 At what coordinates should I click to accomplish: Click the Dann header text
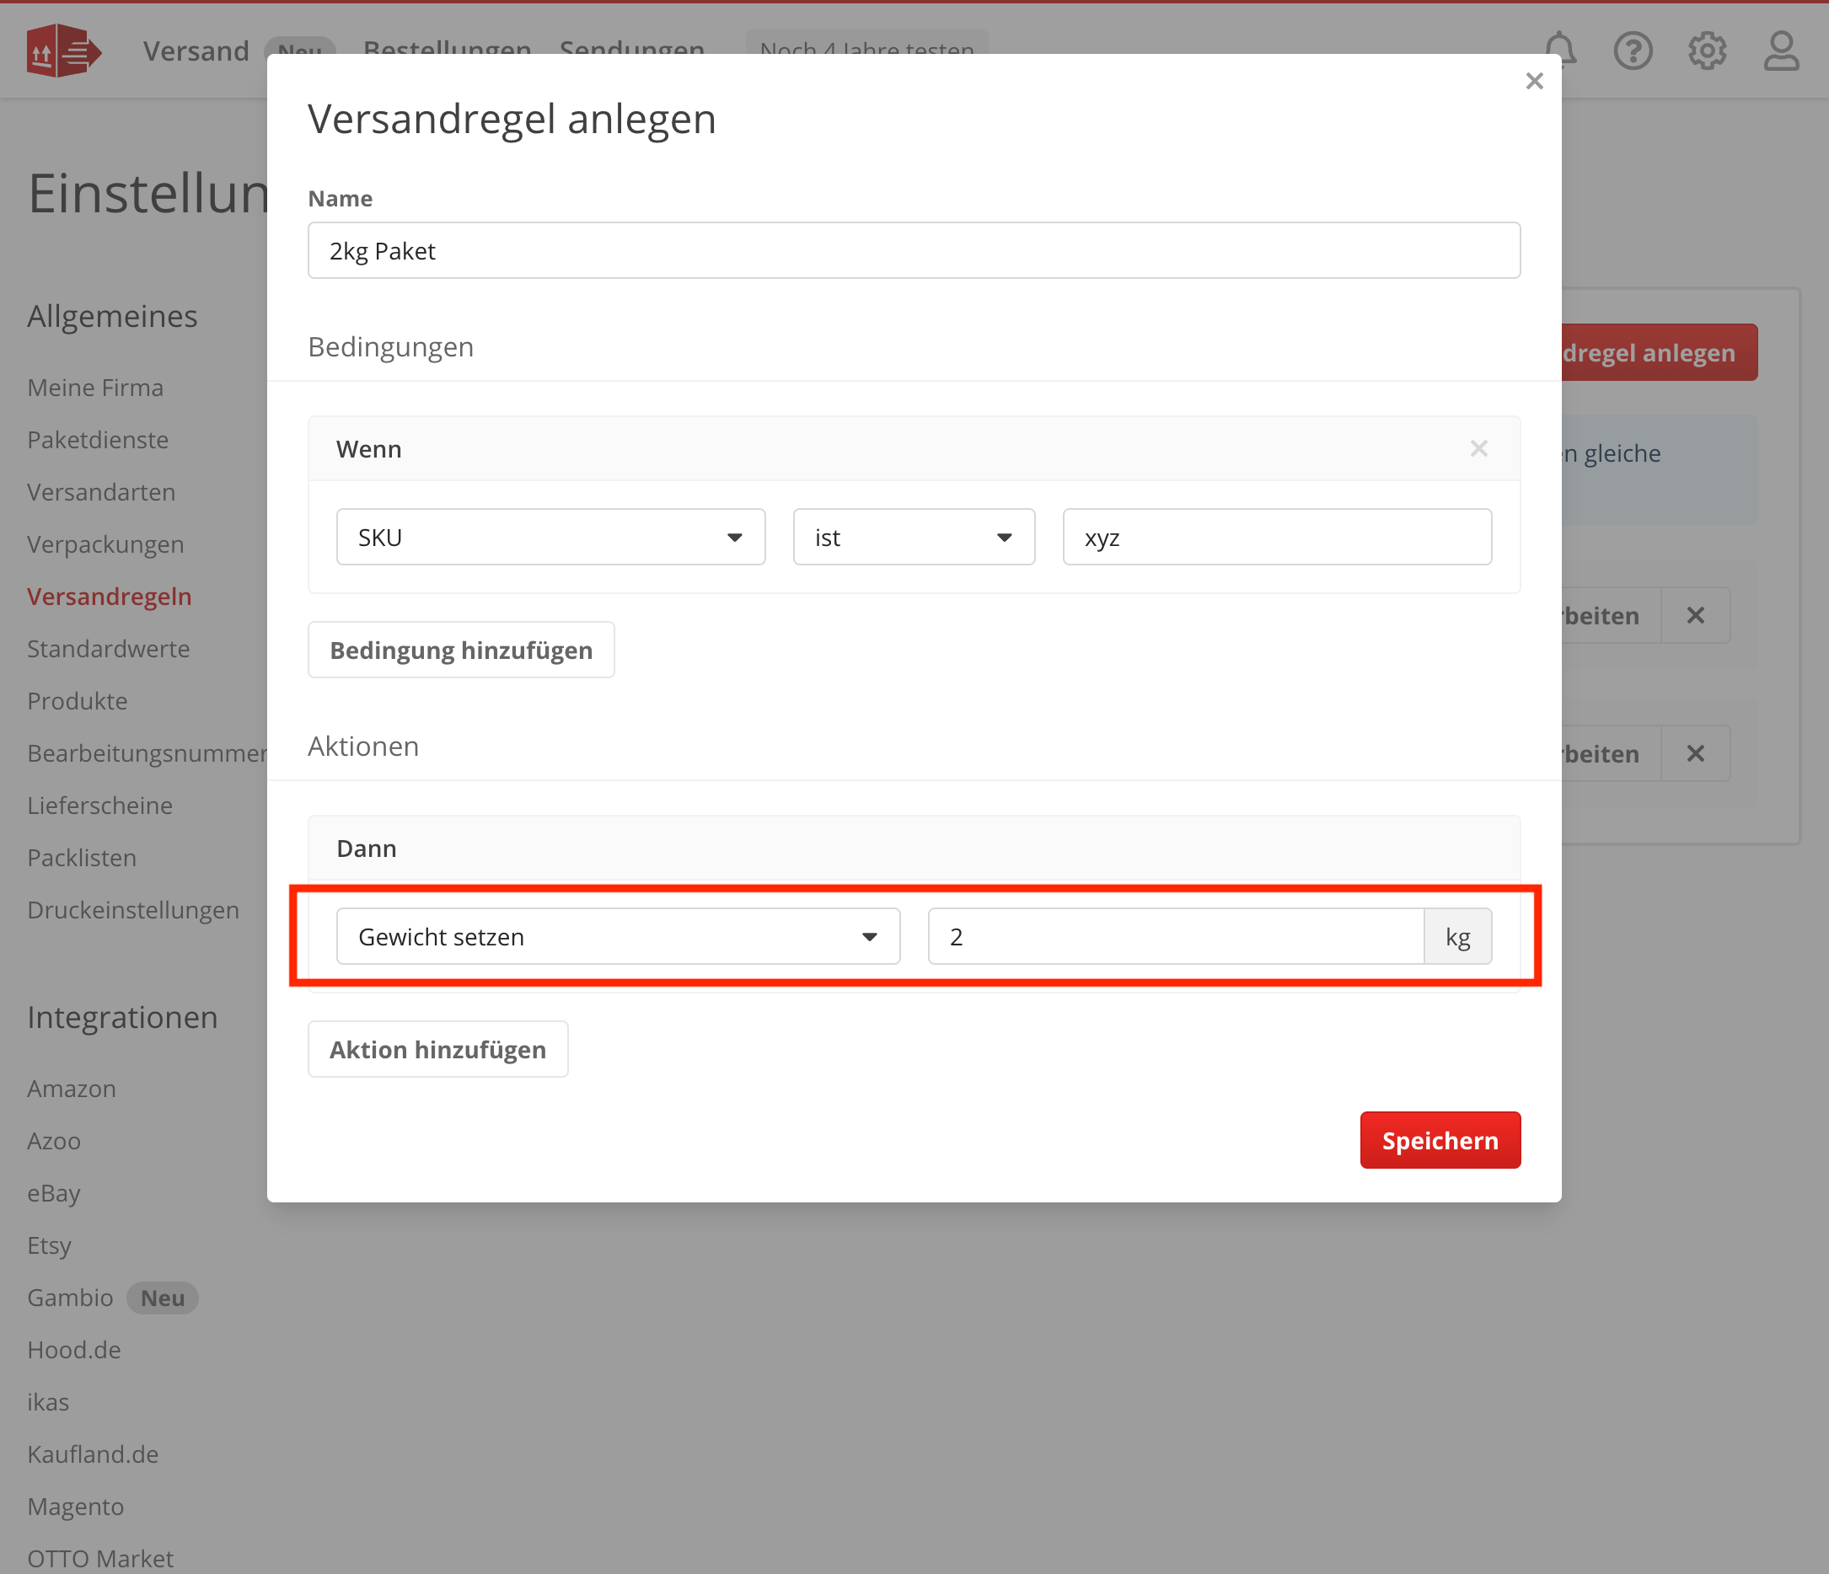pos(367,848)
